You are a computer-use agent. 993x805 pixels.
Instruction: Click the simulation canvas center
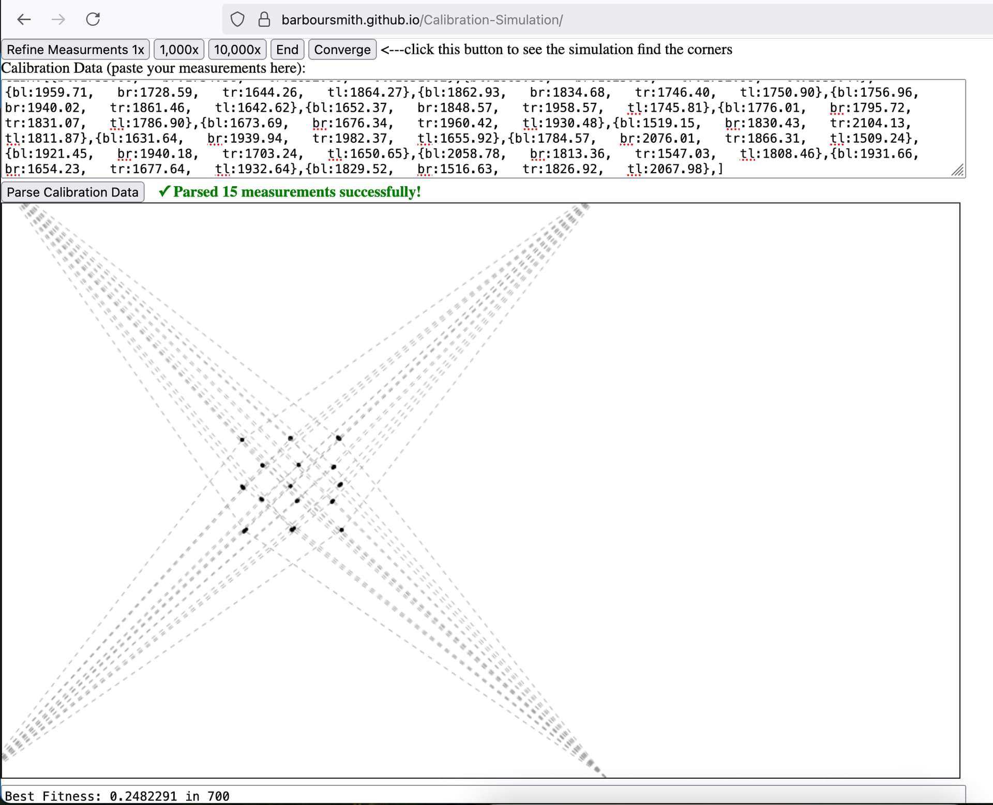click(480, 490)
